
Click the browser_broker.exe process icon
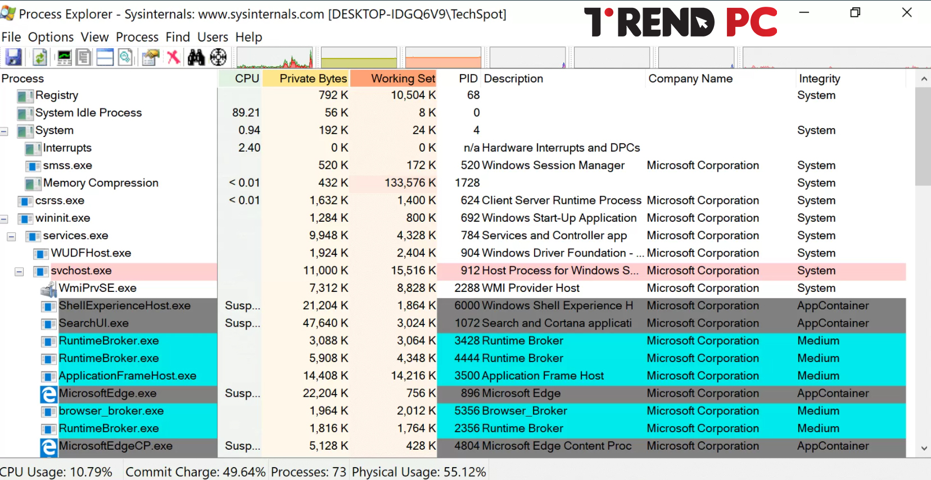(x=49, y=412)
